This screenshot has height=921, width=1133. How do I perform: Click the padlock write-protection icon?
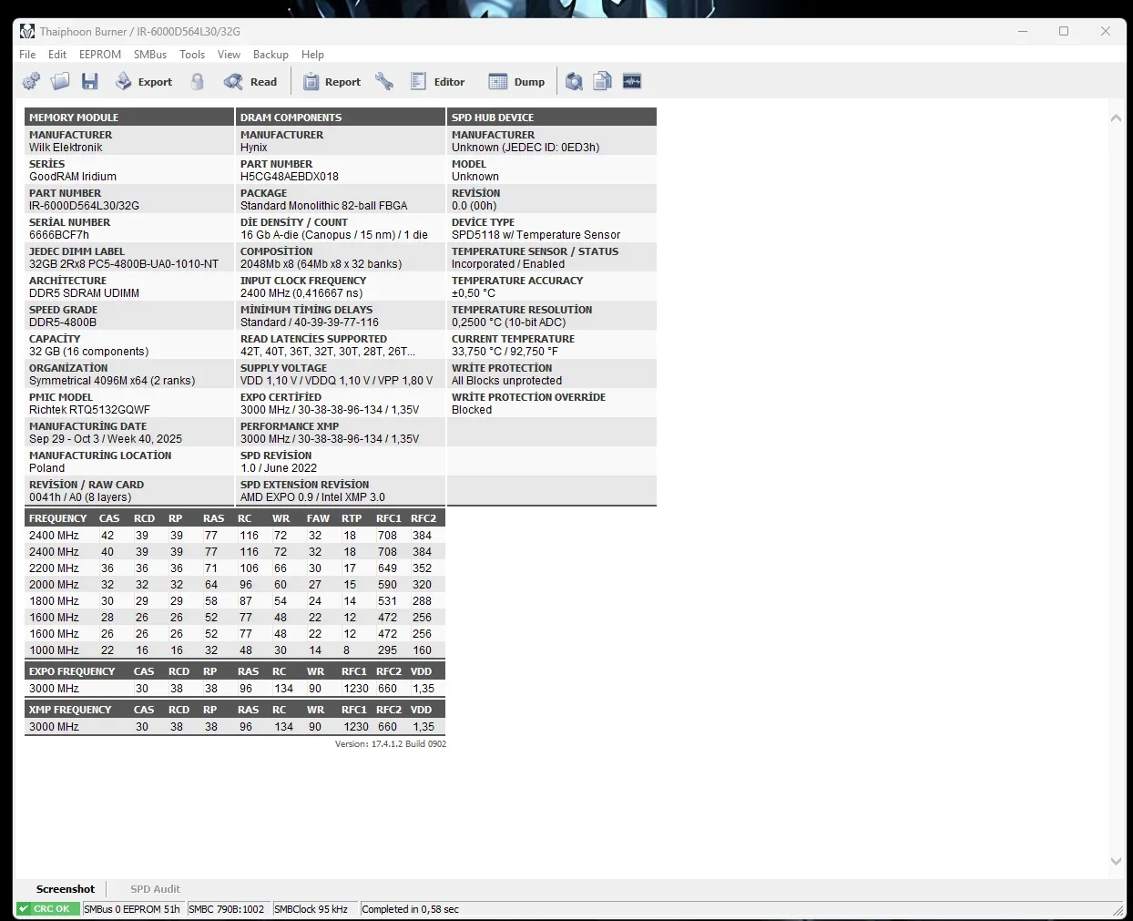pos(197,82)
